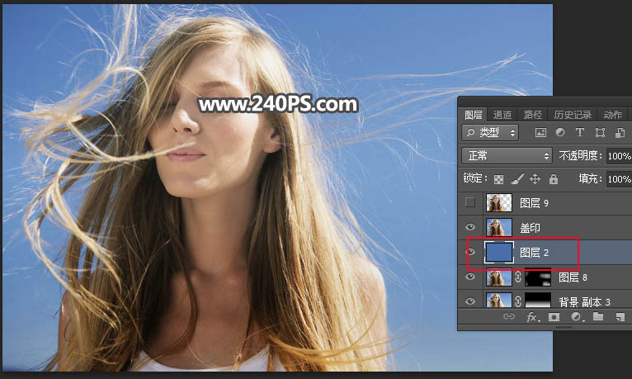Screen dimensions: 632x379
Task: Lock layer position move icon
Action: point(535,178)
